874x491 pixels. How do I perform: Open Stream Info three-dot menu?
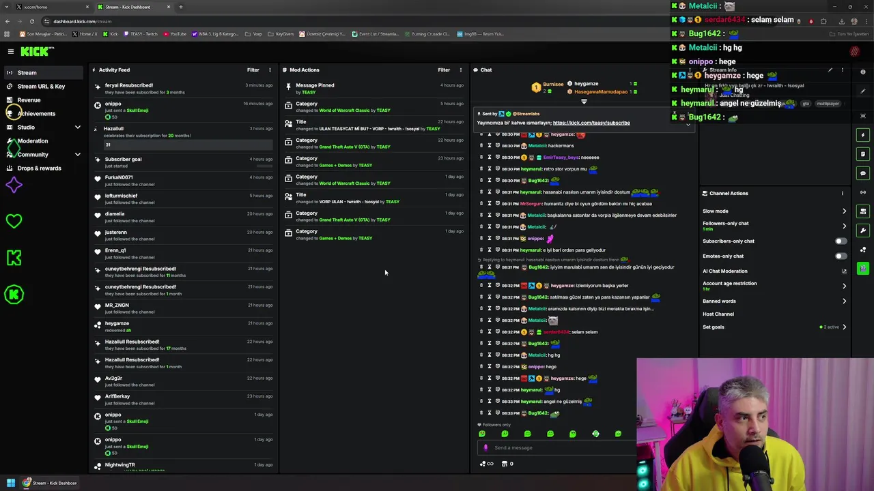(x=843, y=70)
